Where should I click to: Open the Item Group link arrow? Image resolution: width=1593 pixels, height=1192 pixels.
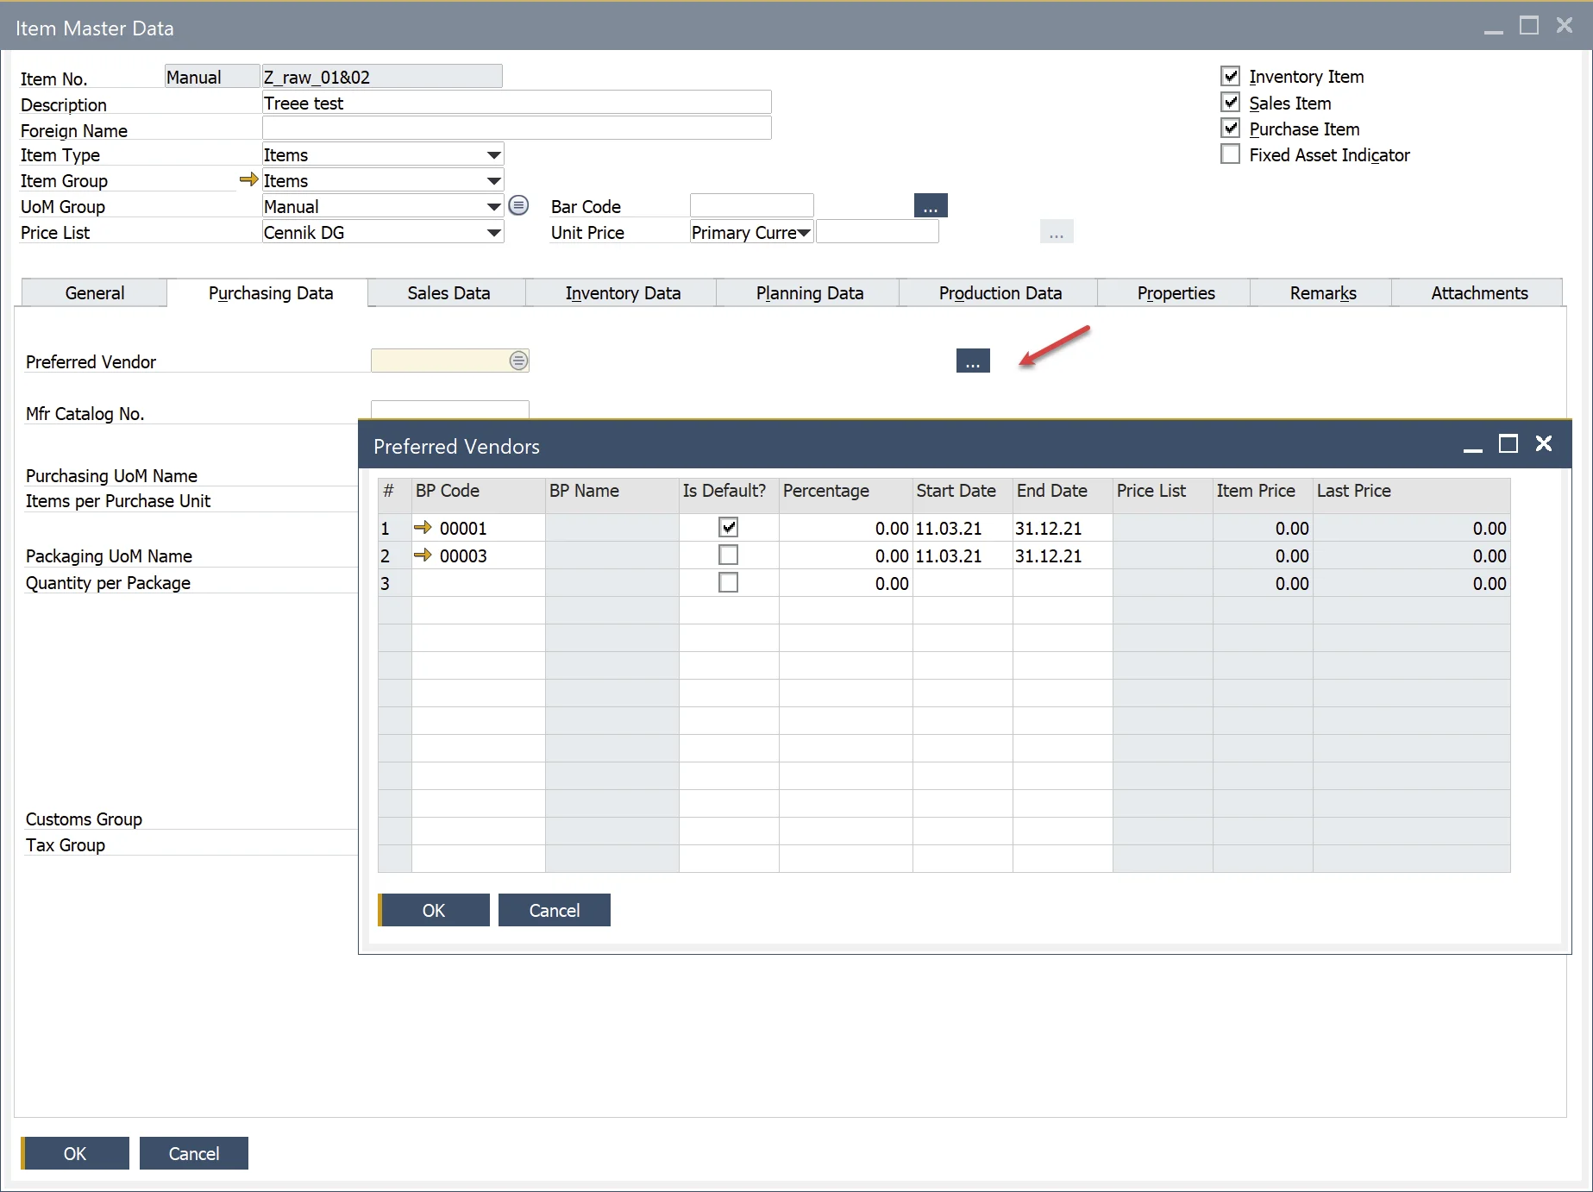click(248, 180)
